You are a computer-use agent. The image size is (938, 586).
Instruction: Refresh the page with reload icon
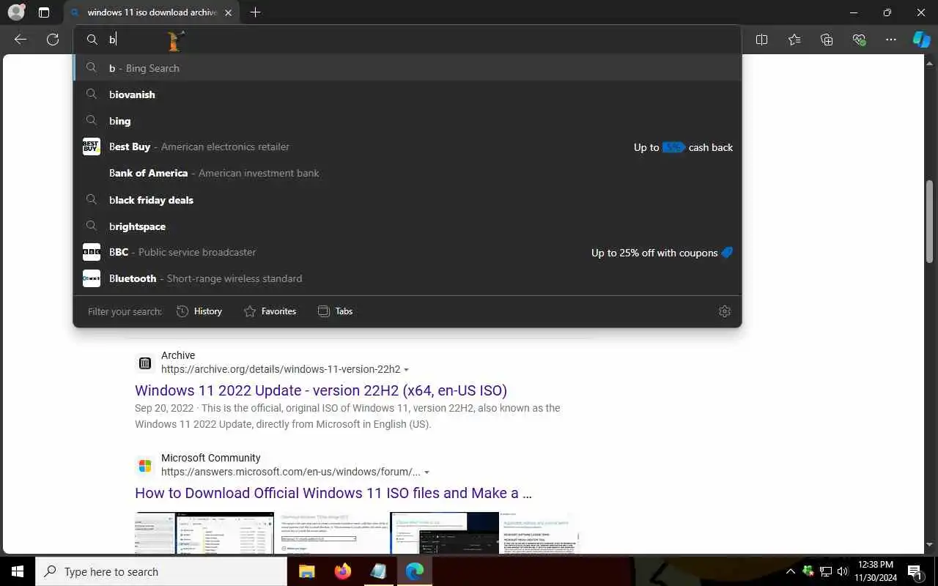pyautogui.click(x=53, y=40)
